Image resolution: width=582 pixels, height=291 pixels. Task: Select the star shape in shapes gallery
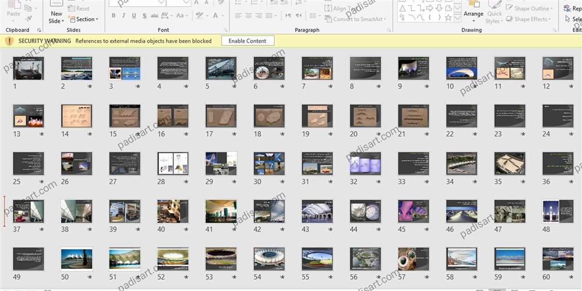click(447, 17)
